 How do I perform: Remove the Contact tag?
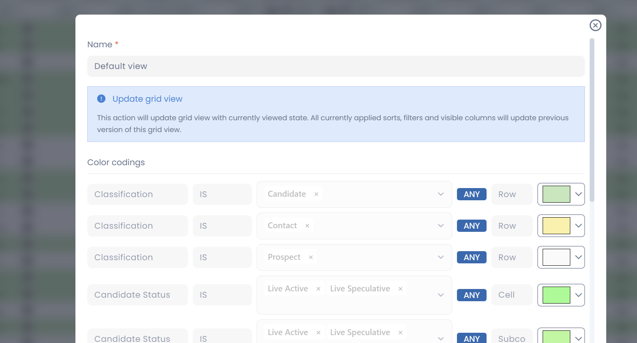click(x=307, y=226)
